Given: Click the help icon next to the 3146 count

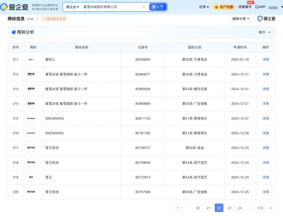Looking at the screenshot, I should click(x=37, y=19).
